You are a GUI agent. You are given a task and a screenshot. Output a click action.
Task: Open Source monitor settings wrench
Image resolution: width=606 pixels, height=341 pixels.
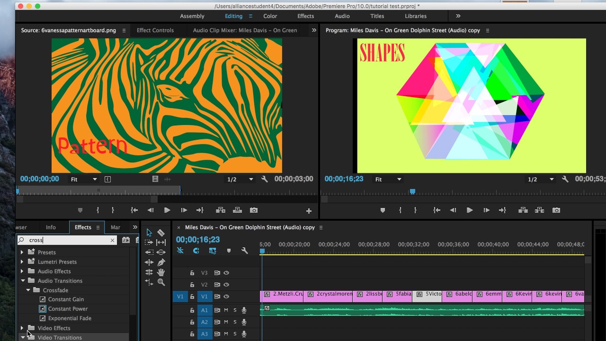click(x=265, y=179)
